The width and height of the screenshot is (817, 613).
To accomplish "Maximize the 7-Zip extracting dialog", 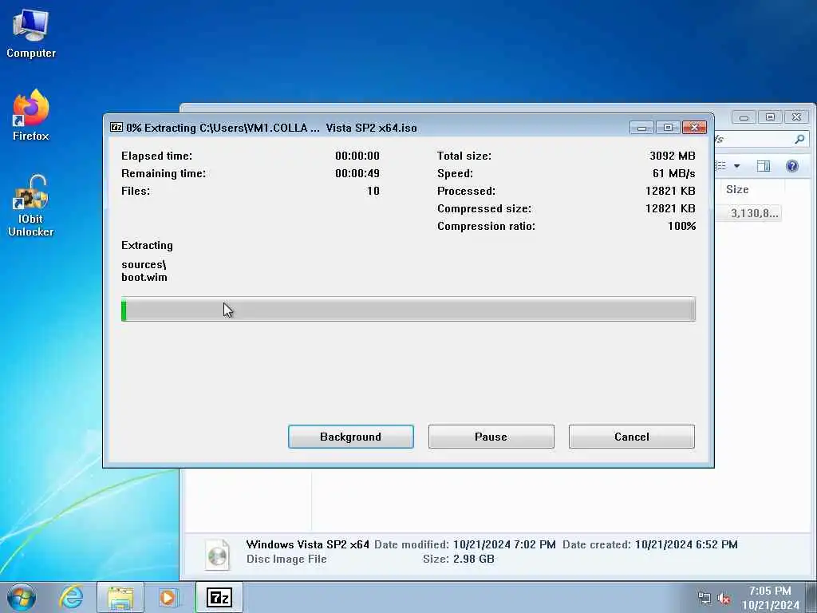I will 668,128.
